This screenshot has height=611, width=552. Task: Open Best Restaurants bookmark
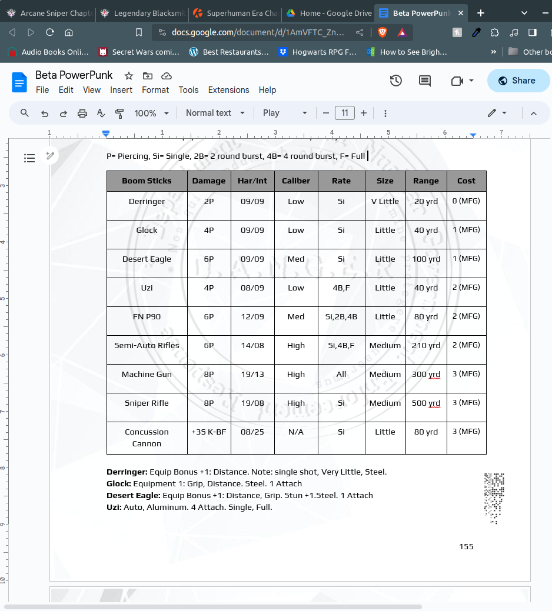coord(230,51)
